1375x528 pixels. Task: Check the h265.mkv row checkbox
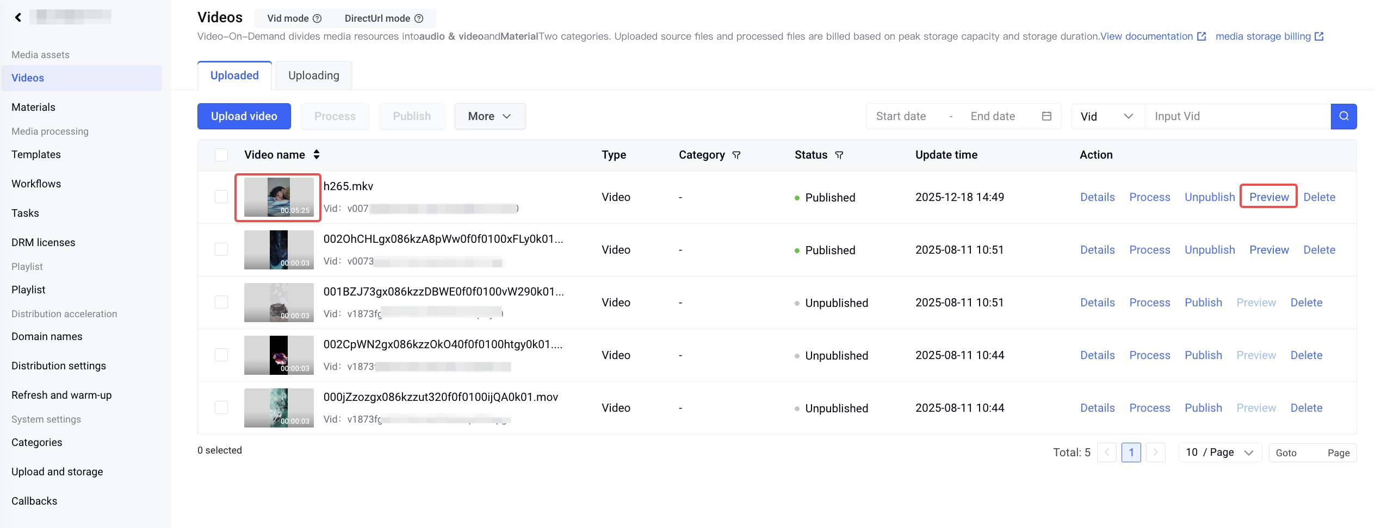(221, 197)
